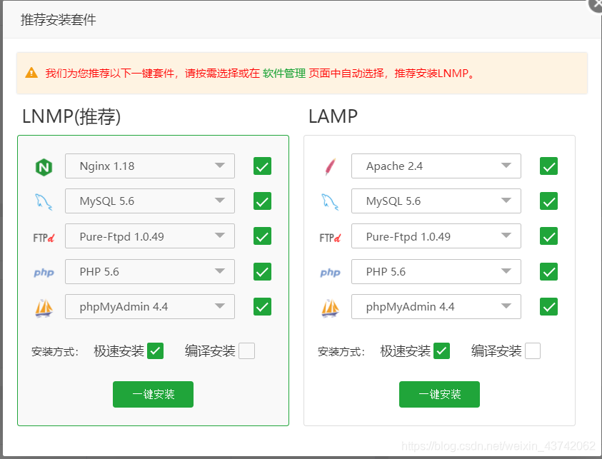The width and height of the screenshot is (602, 459).
Task: Toggle 极速安装 checkbox in LNMP panel
Action: point(155,350)
